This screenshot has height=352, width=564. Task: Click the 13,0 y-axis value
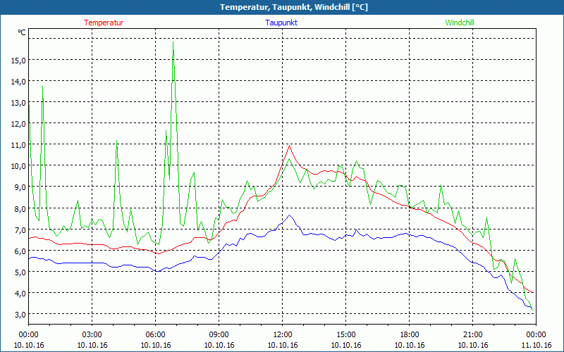point(18,103)
